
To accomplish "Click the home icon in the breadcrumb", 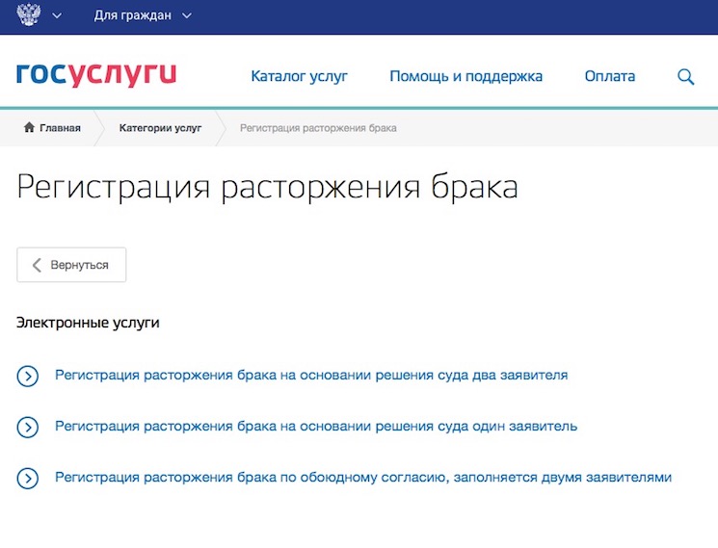I will click(x=29, y=128).
